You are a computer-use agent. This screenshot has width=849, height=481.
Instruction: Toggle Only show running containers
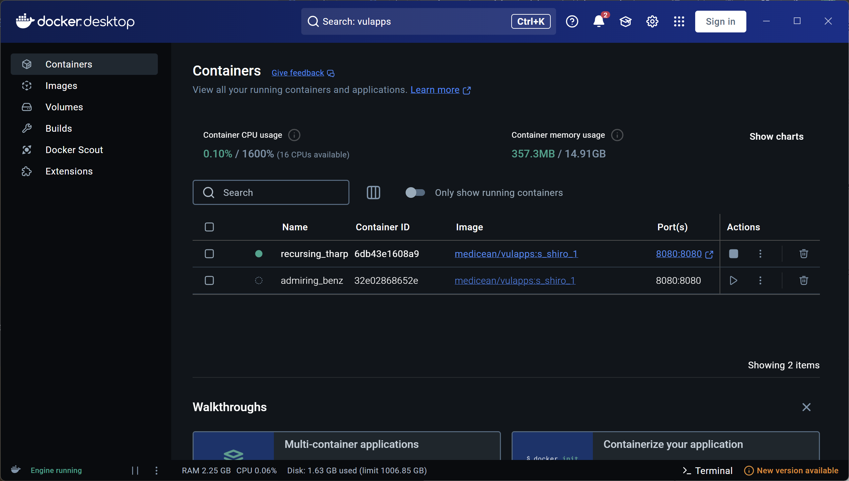(415, 193)
